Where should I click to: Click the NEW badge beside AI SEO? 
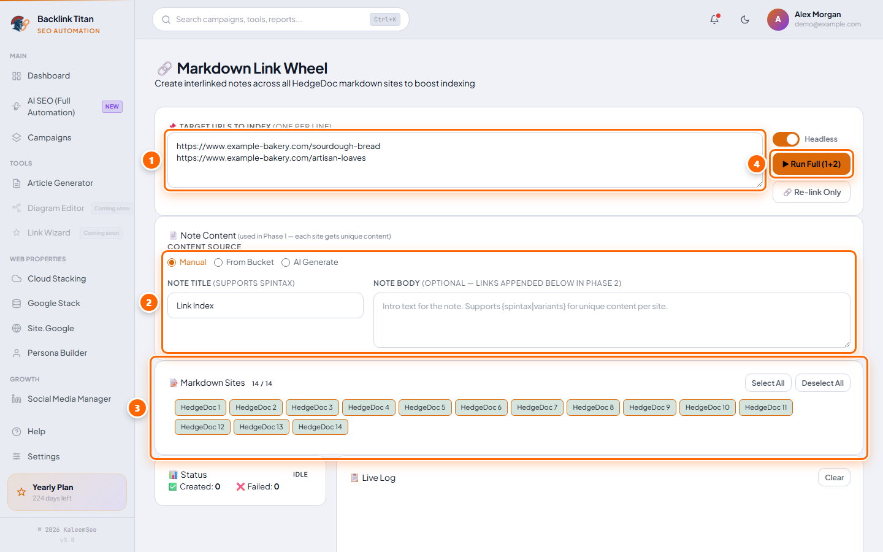point(112,107)
